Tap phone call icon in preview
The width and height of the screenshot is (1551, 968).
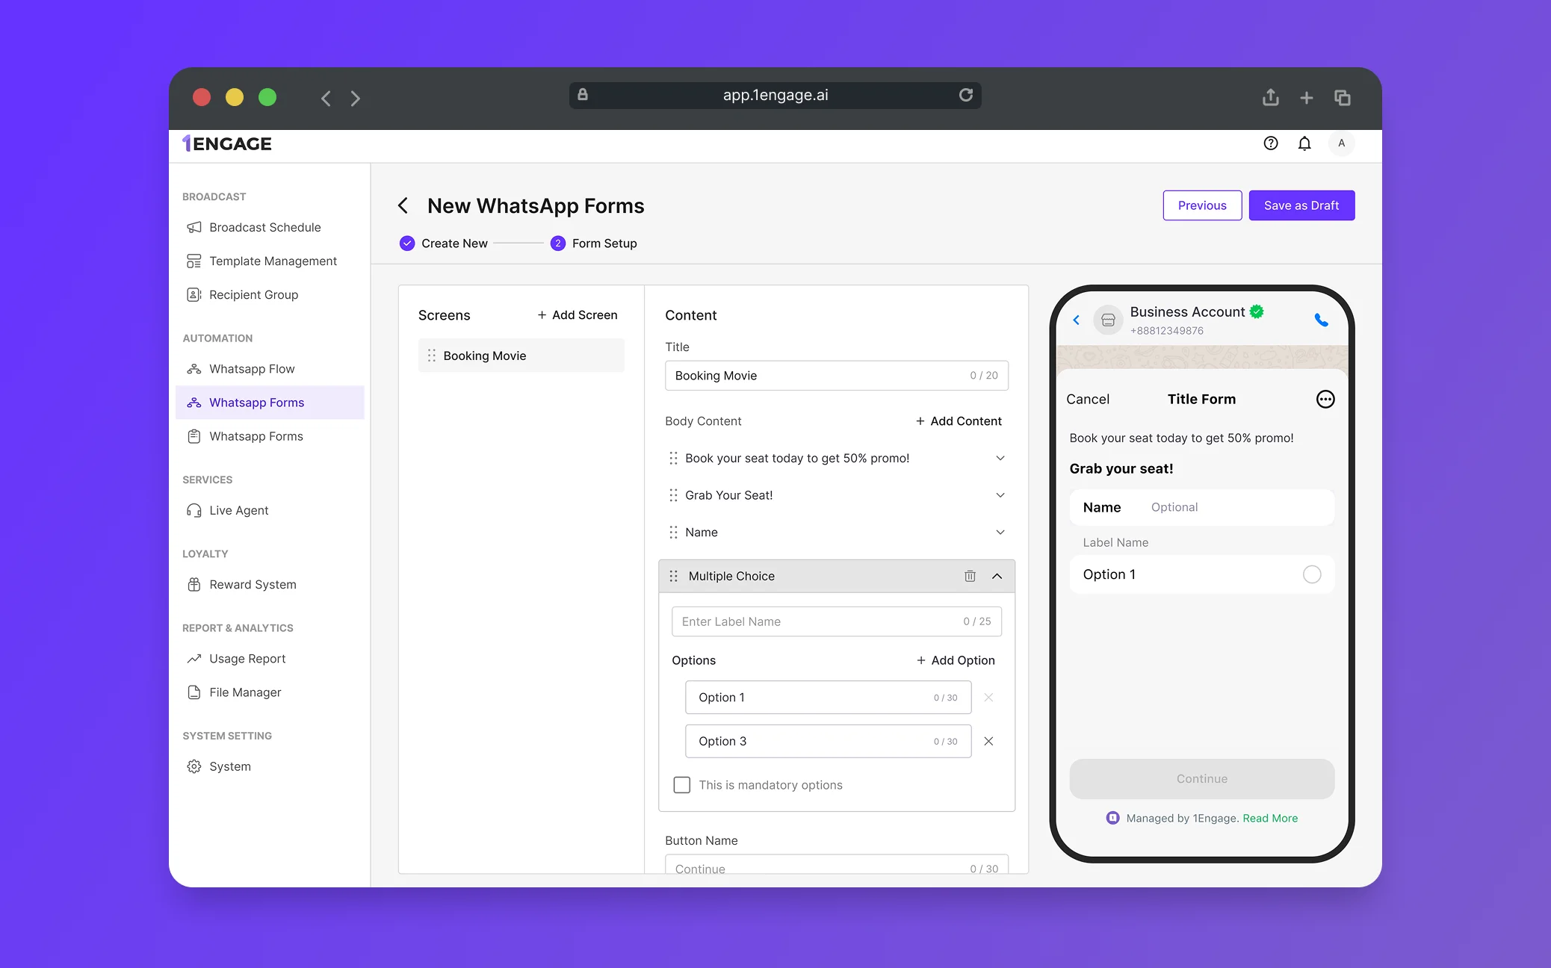tap(1321, 320)
